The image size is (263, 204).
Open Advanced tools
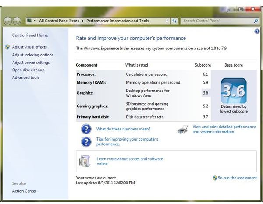[x=25, y=77]
